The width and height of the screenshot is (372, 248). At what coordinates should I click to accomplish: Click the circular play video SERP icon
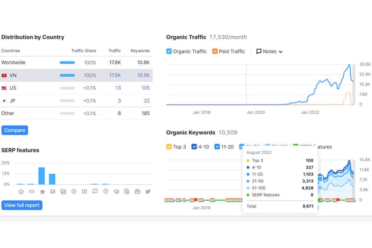(74, 191)
